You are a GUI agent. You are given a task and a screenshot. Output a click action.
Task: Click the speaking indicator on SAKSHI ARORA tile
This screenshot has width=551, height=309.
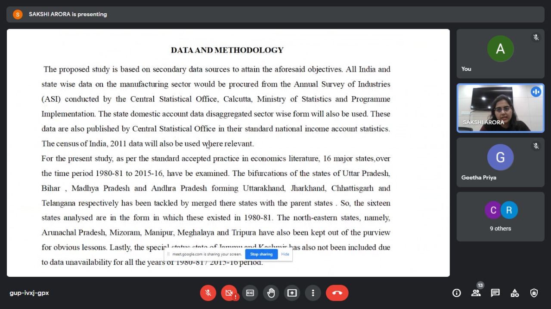pyautogui.click(x=536, y=92)
